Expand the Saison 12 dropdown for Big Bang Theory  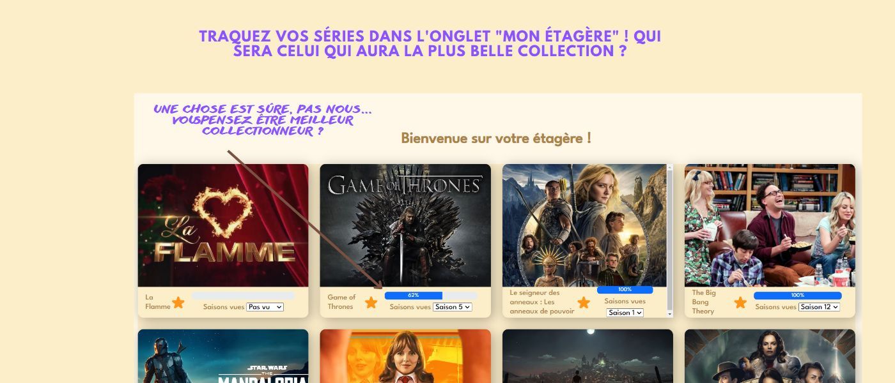click(819, 307)
